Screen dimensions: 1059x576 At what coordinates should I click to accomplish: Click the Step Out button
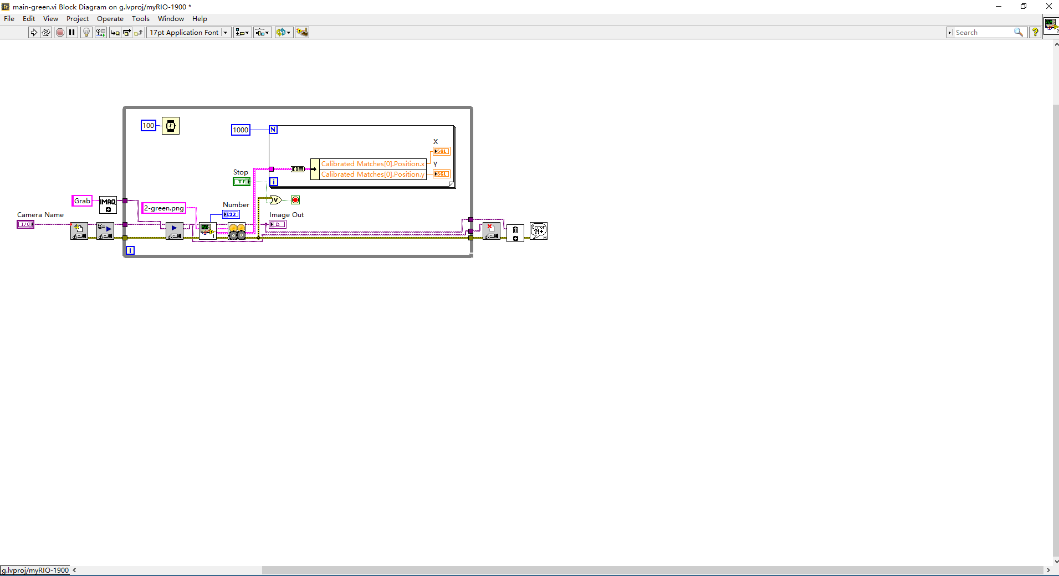[x=139, y=32]
